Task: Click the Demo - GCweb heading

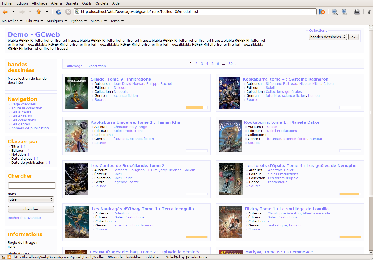Action: pos(34,35)
